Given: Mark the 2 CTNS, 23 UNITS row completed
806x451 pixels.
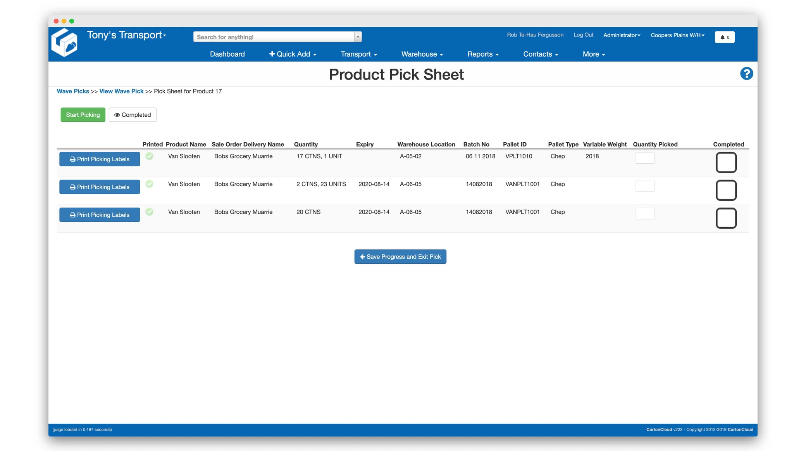Looking at the screenshot, I should point(726,190).
